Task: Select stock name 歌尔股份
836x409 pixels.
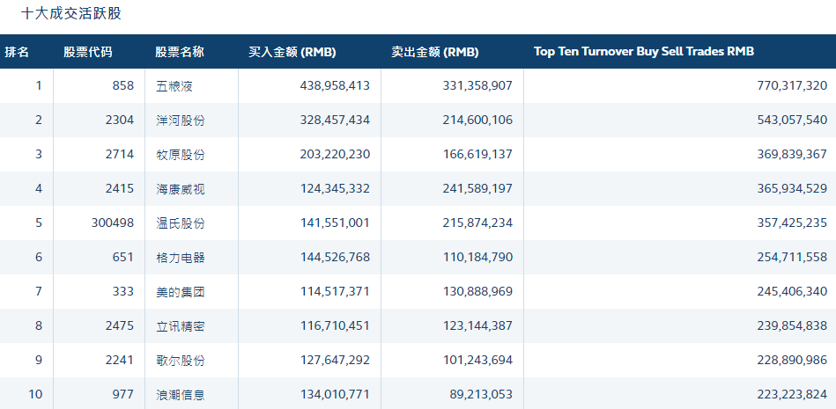Action: pos(181,361)
